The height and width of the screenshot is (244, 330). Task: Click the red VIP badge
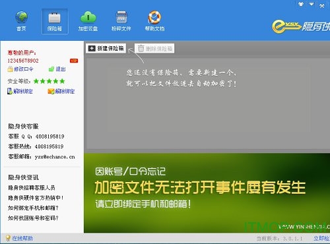click(x=74, y=61)
